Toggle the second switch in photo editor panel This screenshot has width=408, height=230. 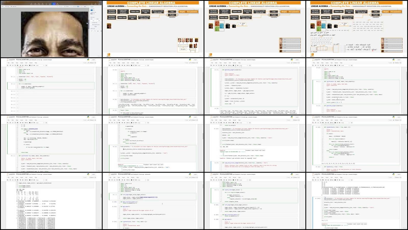[92, 14]
